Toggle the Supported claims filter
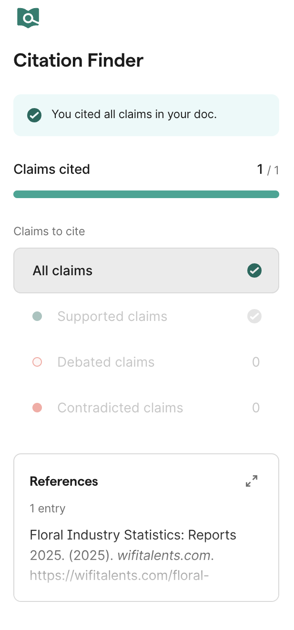The image size is (294, 630). (112, 316)
